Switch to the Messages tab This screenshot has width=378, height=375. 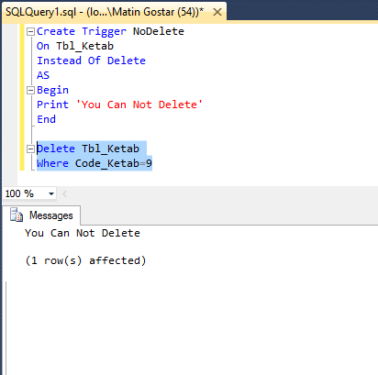click(x=42, y=215)
